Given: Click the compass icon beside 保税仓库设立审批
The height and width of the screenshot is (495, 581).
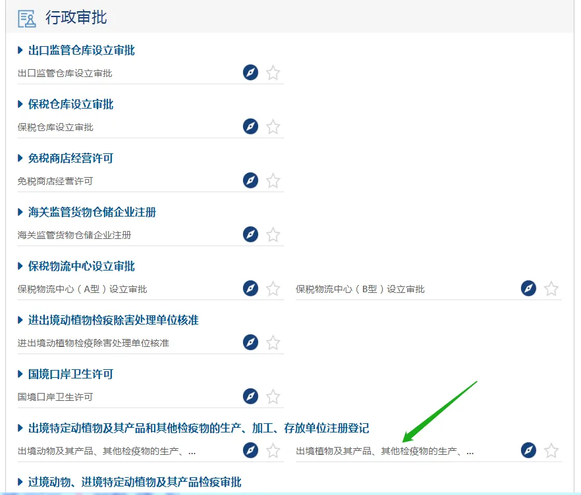Looking at the screenshot, I should pos(250,126).
